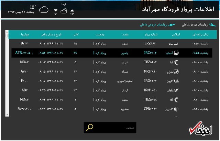
Task: Click the page title اطلاعات پرواز فرودگاه مهرآباد
Action: pos(178,9)
